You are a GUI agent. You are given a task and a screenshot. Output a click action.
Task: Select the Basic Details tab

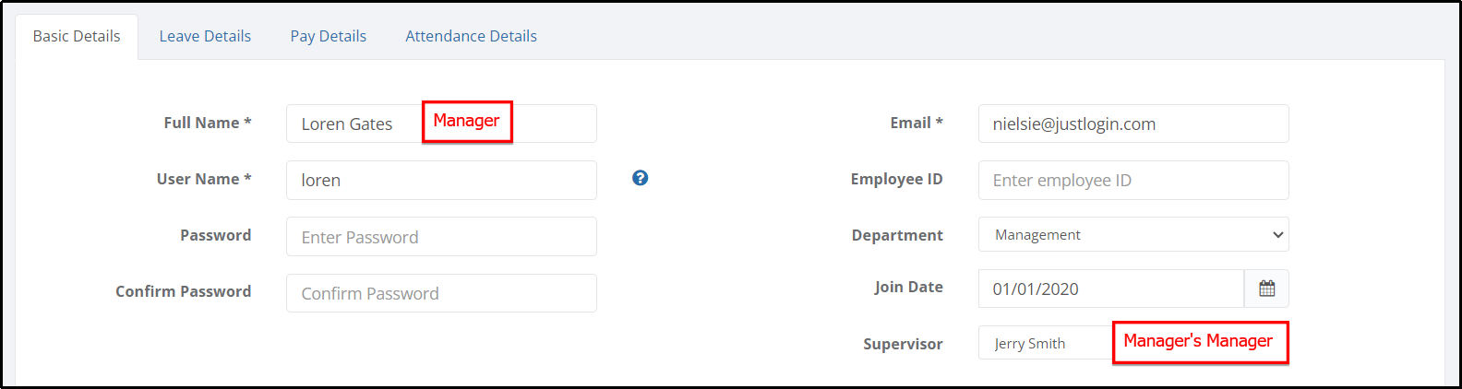tap(77, 36)
